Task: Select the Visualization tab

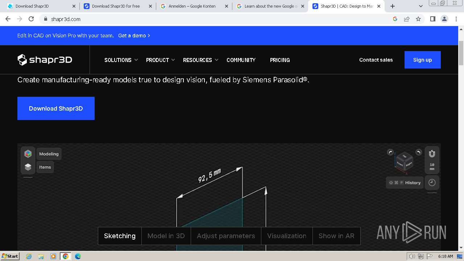Action: coord(287,236)
